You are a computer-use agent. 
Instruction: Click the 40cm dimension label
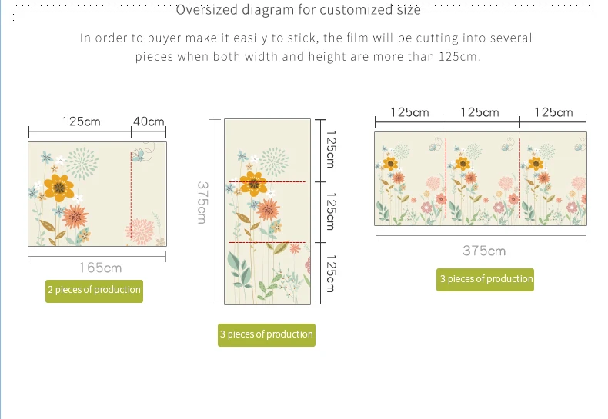149,121
